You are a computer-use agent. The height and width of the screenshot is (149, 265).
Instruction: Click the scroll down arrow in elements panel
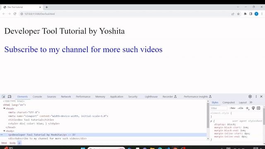pos(208,139)
